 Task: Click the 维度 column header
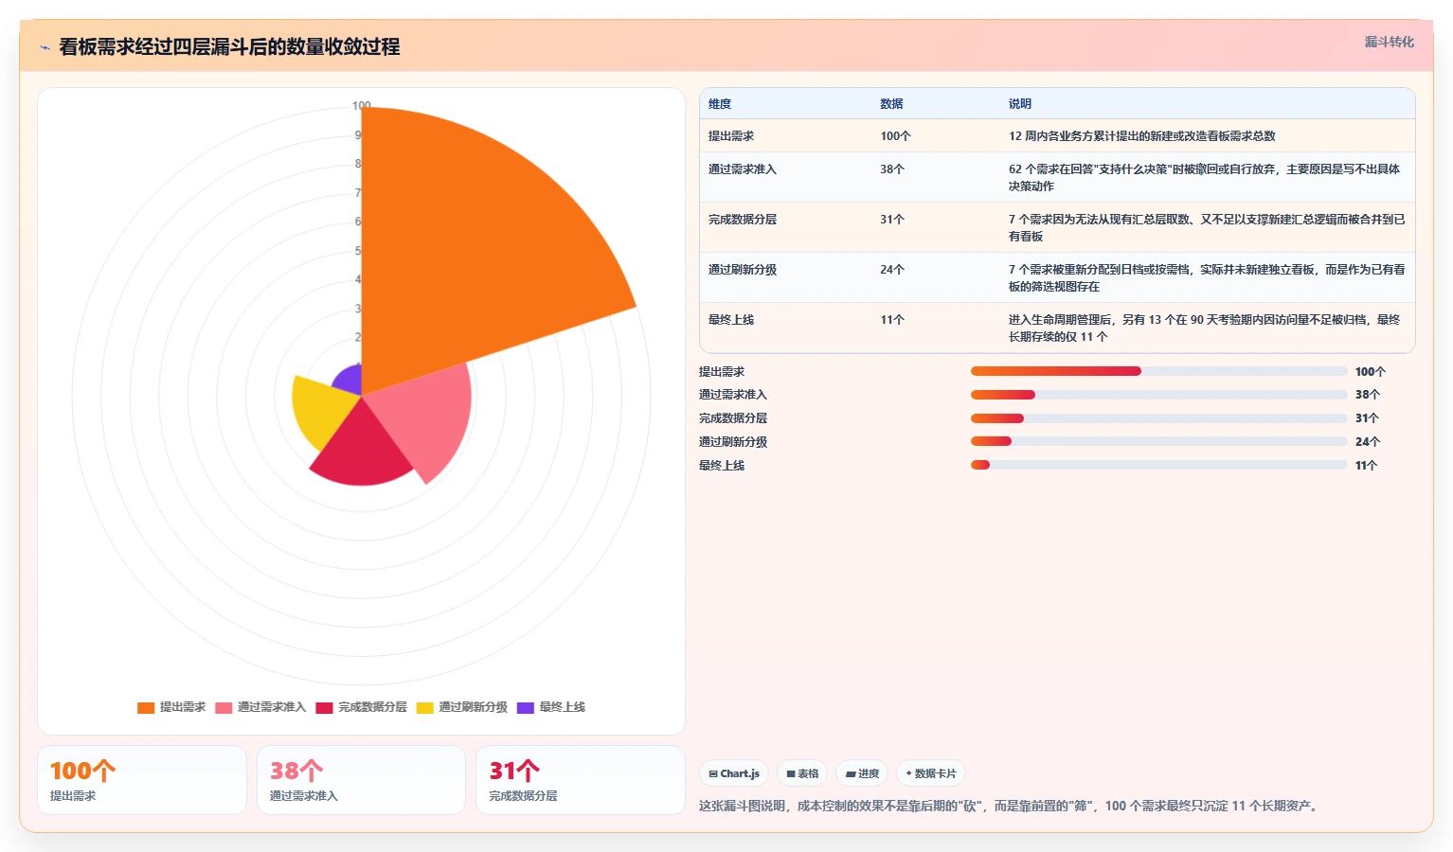(720, 104)
